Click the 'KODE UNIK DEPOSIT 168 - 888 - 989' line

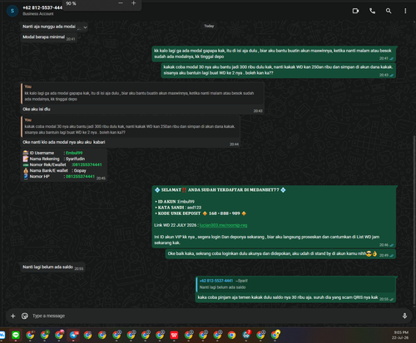click(x=201, y=213)
